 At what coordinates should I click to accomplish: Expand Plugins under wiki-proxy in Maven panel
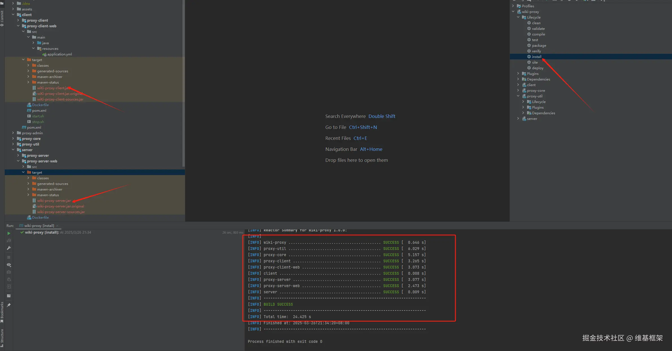point(518,73)
